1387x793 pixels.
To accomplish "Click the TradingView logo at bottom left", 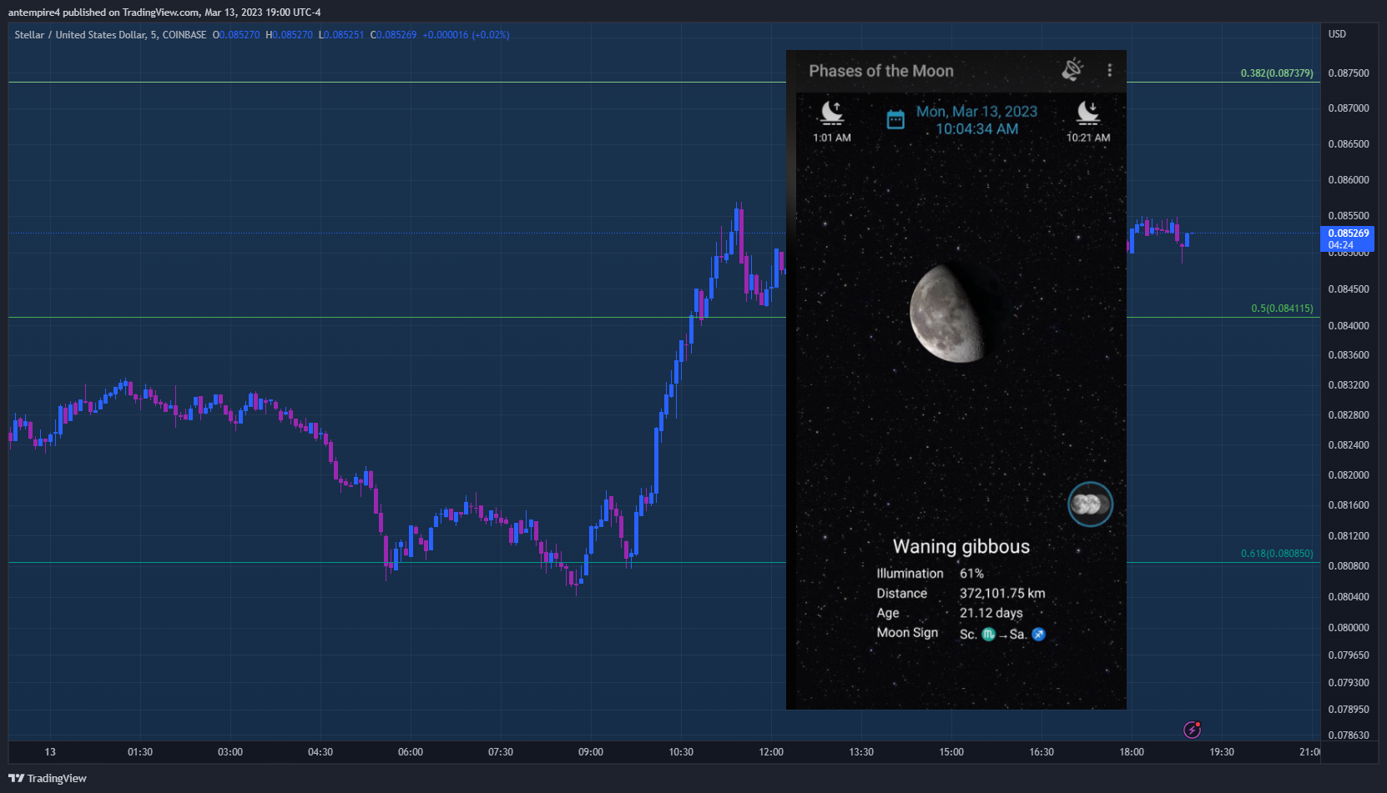I will point(48,778).
